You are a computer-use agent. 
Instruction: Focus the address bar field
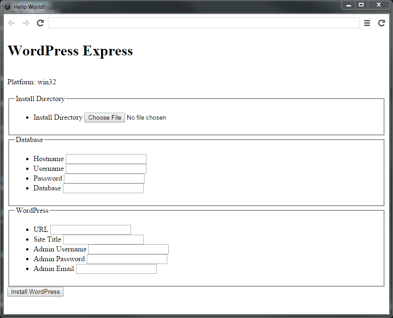204,23
